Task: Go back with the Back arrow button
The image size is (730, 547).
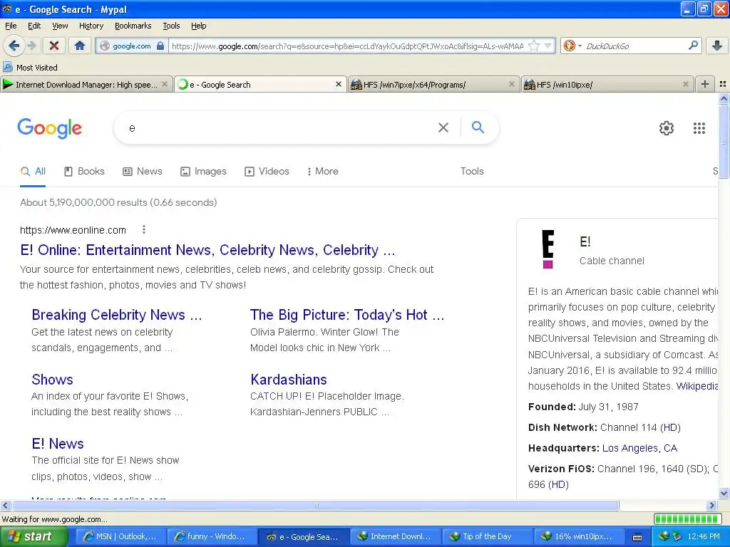Action: [x=14, y=46]
